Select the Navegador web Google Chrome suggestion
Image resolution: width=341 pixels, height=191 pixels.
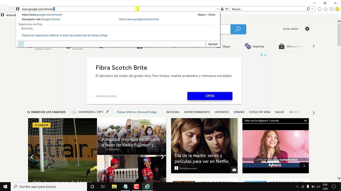tap(41, 19)
